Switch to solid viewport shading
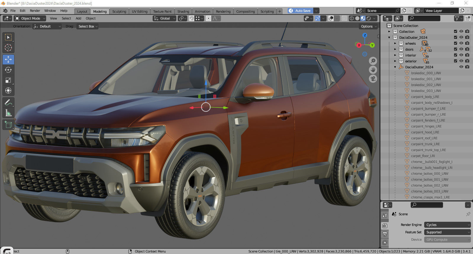This screenshot has width=473, height=254. [357, 18]
